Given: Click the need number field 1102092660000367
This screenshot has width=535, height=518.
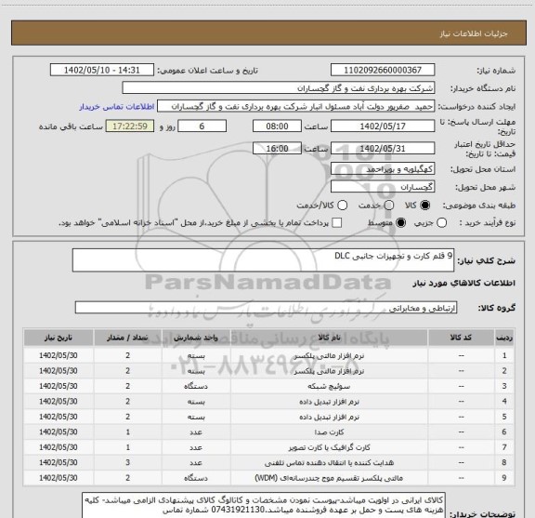Looking at the screenshot, I should 383,70.
